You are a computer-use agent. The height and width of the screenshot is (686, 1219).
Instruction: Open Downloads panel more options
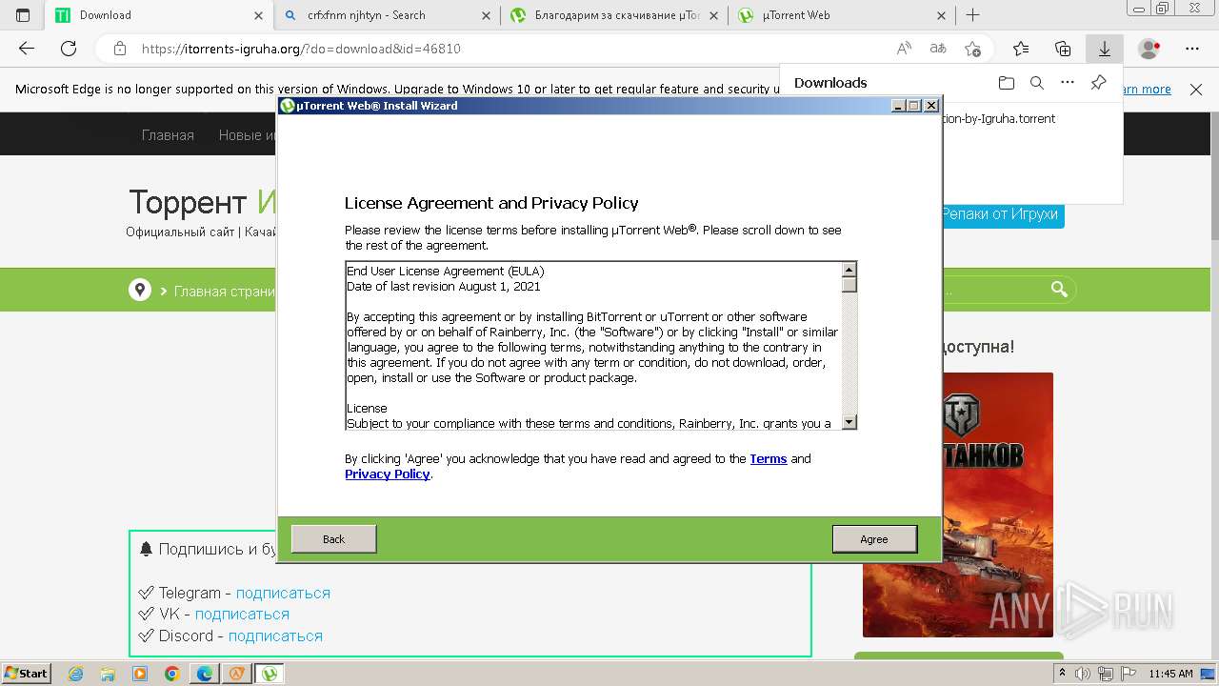(x=1068, y=83)
